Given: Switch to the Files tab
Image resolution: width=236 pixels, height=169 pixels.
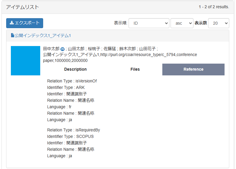Looking at the screenshot, I should pos(135,69).
